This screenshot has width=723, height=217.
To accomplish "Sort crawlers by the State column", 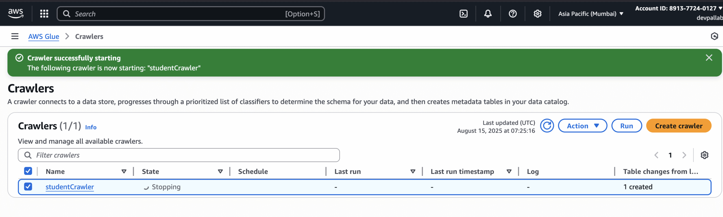I will tap(220, 171).
